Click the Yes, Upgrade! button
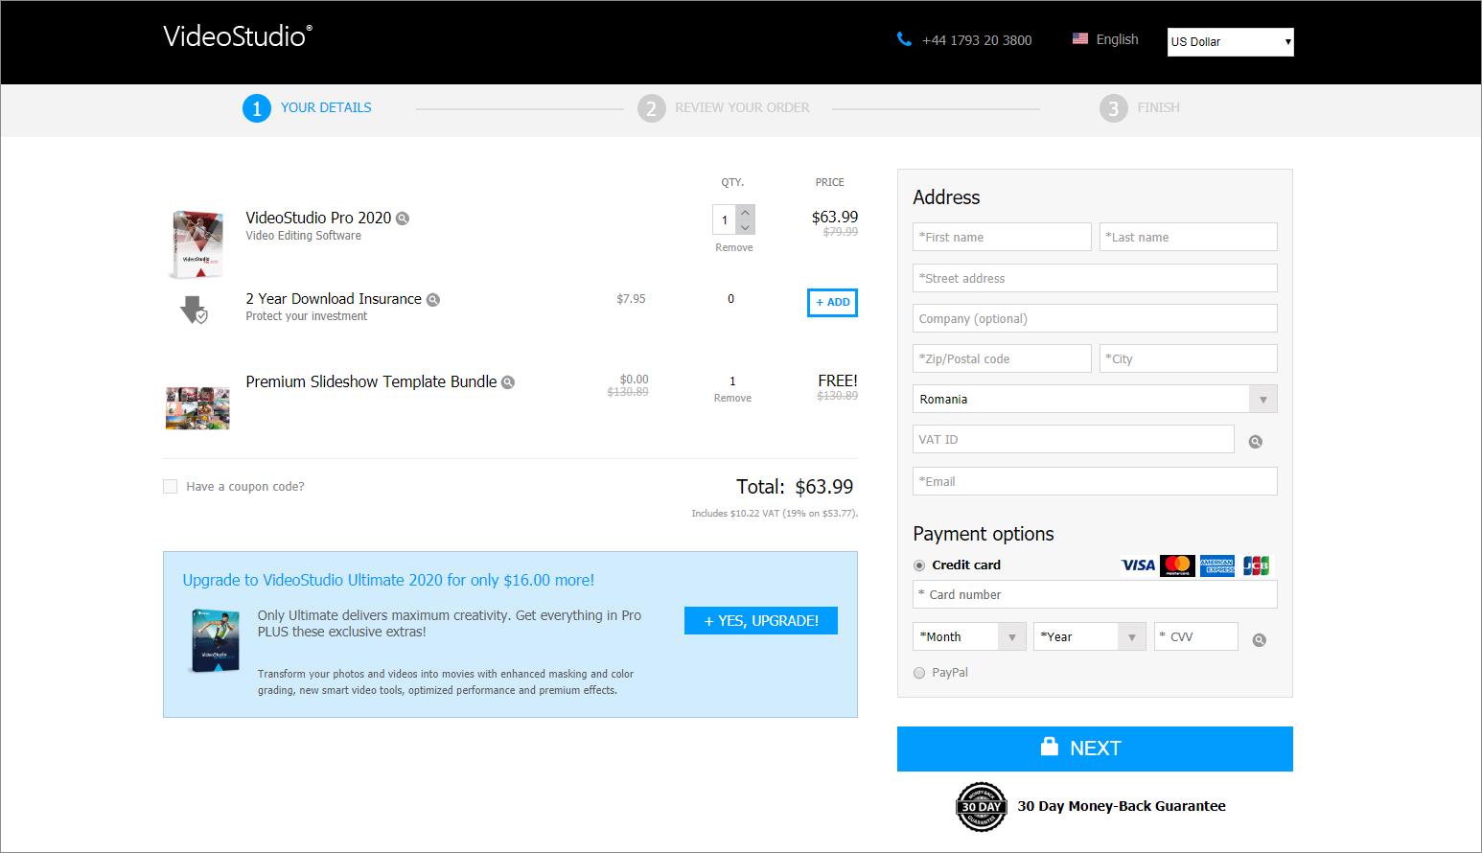 761,621
